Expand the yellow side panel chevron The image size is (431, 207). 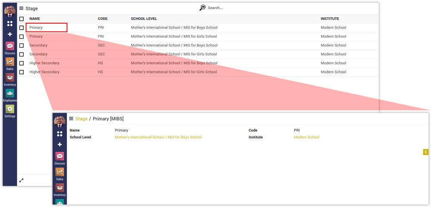tap(425, 152)
